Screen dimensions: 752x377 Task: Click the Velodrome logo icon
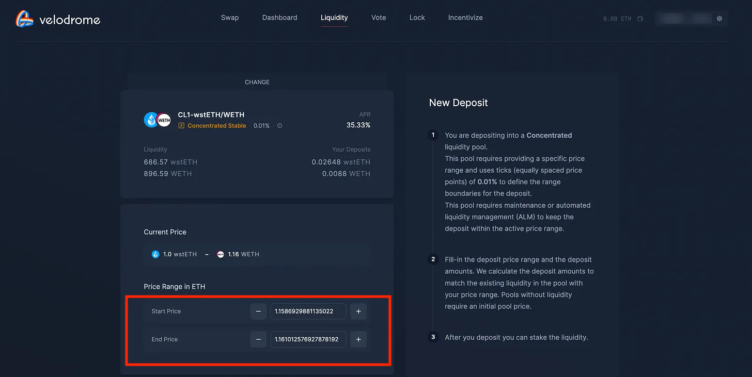(x=24, y=19)
